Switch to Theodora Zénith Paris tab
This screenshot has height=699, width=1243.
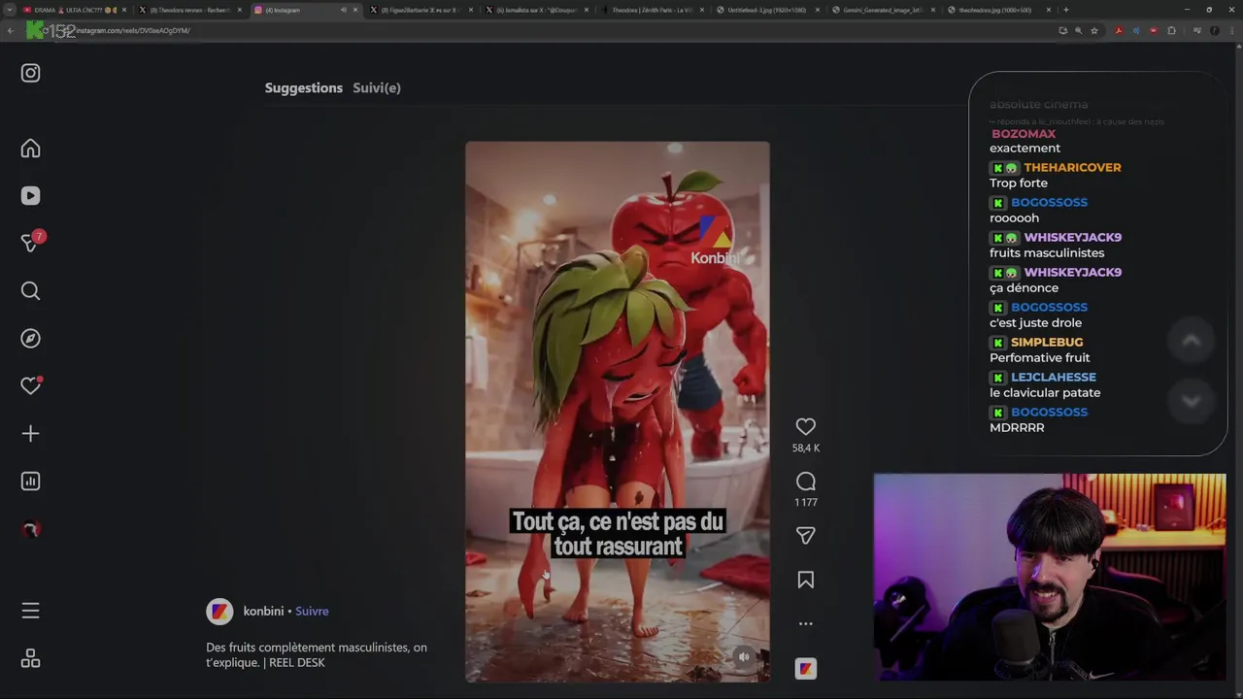653,10
